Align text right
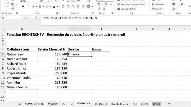The image size is (191, 107). point(73,6)
